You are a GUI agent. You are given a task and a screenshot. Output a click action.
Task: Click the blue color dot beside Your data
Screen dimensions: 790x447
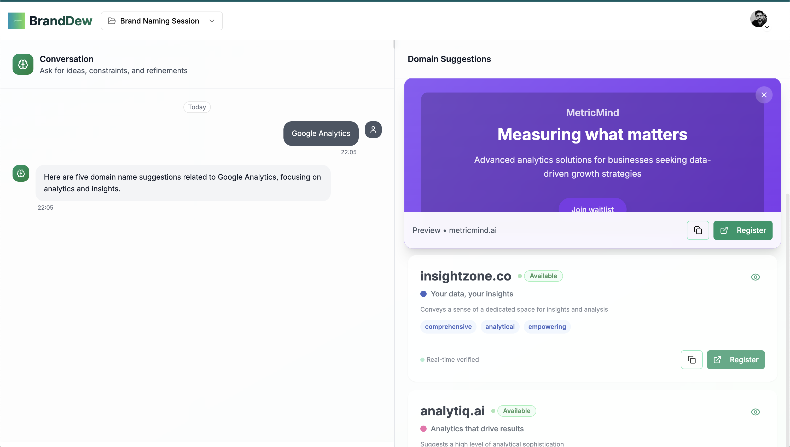tap(423, 294)
